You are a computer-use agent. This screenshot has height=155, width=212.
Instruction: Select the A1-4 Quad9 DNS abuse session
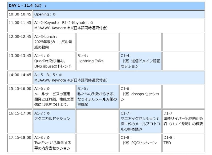pos(53,61)
